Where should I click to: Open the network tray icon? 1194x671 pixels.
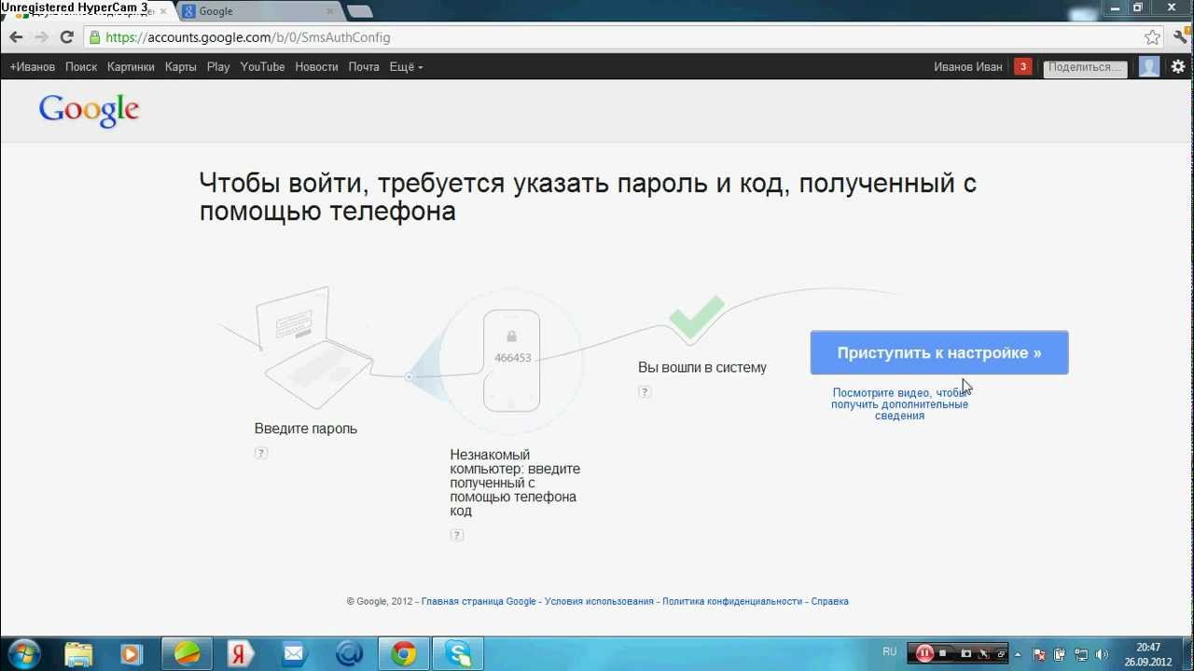coord(1081,653)
